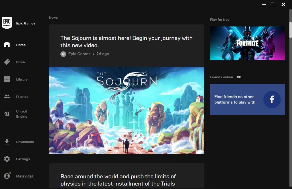The height and width of the screenshot is (189, 292).
Task: Open the Library grid icon
Action: (x=7, y=79)
